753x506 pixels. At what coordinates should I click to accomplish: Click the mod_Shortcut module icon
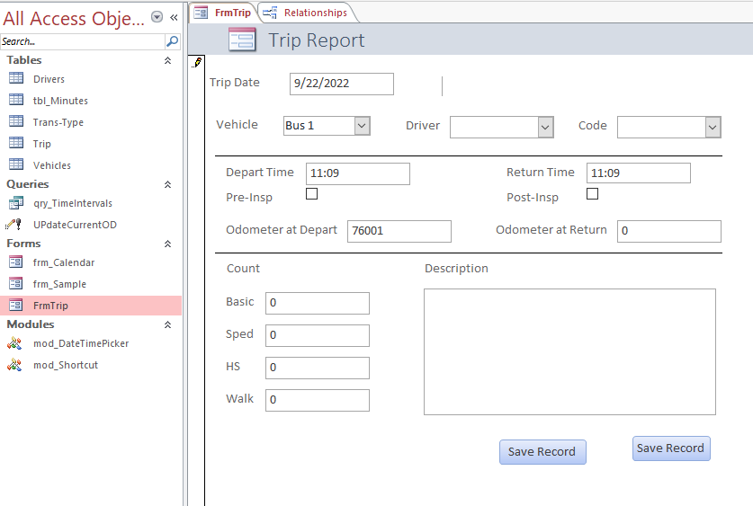pyautogui.click(x=15, y=365)
